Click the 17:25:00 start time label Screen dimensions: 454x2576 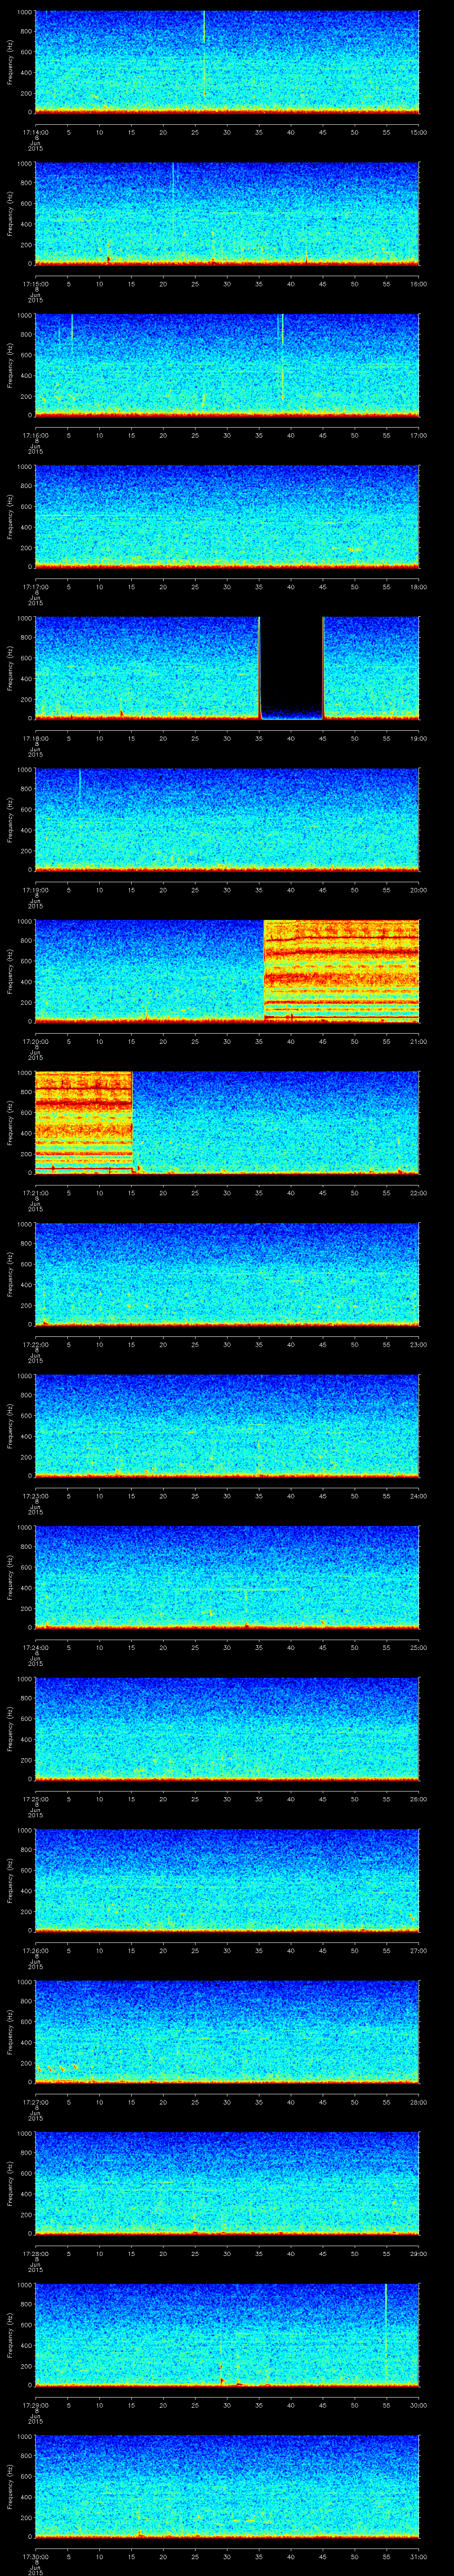tap(35, 1798)
